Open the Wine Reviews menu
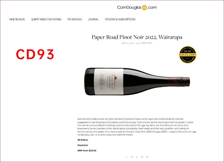 [17, 19]
